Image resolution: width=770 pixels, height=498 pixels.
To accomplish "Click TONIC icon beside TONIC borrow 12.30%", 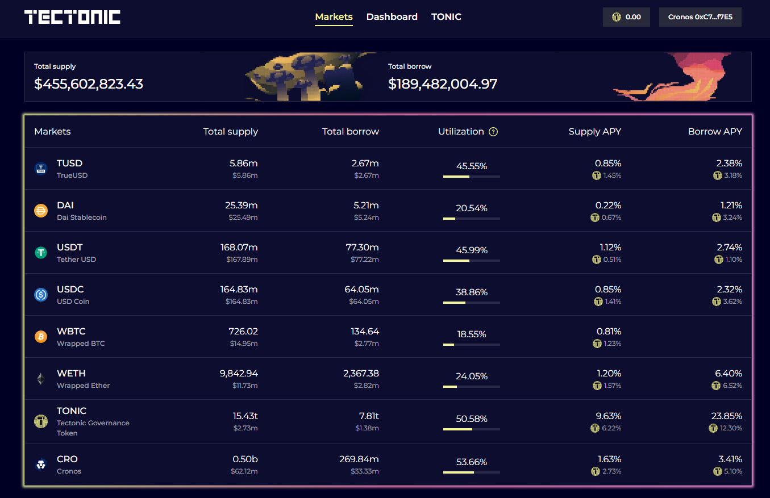I will coord(713,428).
